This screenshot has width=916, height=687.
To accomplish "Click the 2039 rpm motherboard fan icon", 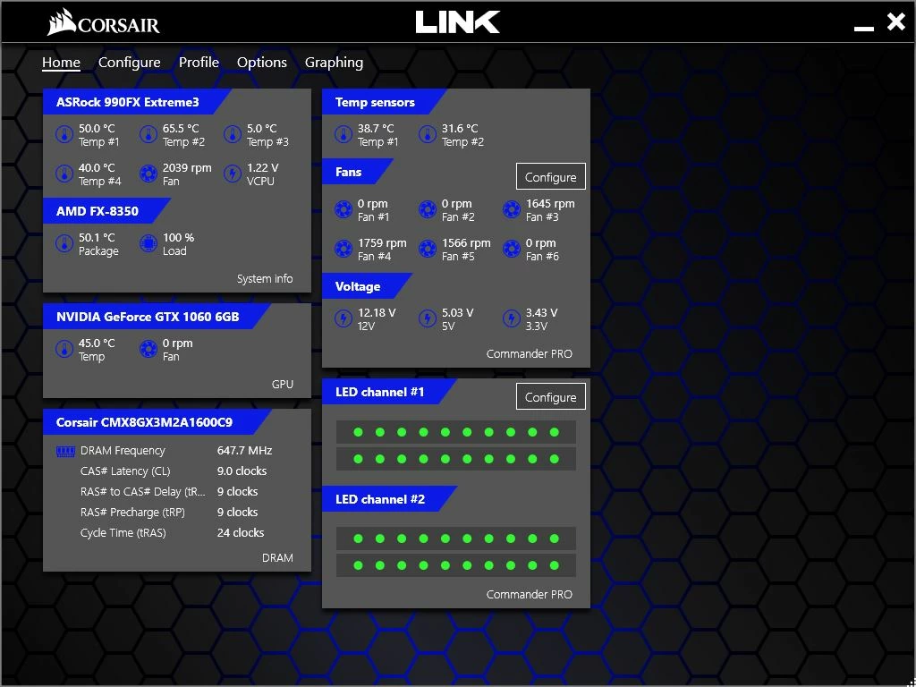I will [148, 174].
